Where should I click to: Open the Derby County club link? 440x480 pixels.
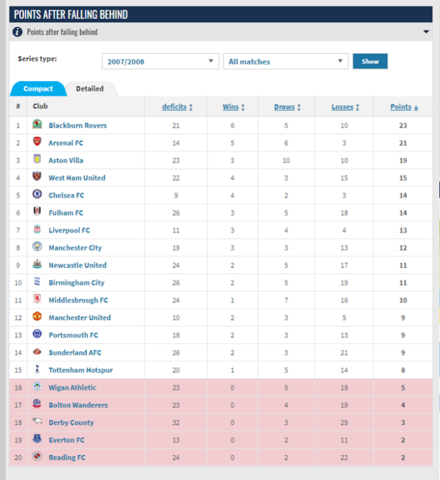71,422
